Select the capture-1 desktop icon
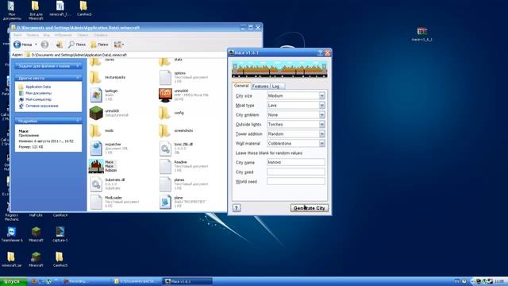The height and width of the screenshot is (286, 508). pyautogui.click(x=60, y=234)
